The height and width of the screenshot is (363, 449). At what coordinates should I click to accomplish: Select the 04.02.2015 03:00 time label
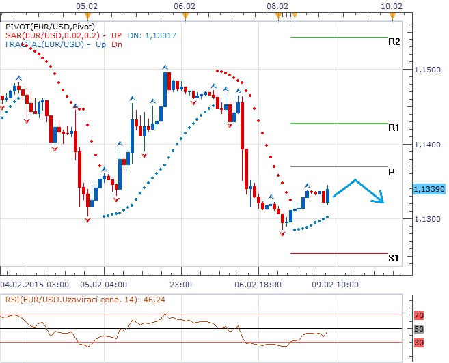(35, 285)
